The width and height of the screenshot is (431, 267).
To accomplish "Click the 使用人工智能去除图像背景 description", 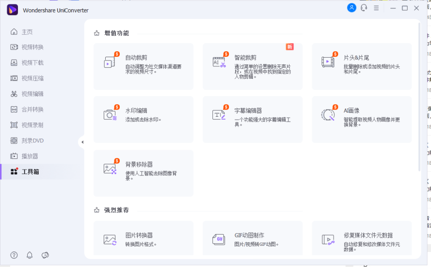I will pos(151,176).
